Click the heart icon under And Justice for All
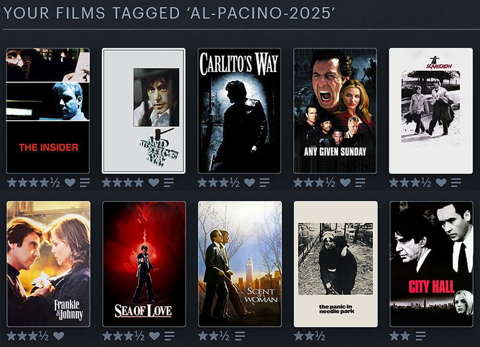The width and height of the screenshot is (480, 347). (154, 183)
